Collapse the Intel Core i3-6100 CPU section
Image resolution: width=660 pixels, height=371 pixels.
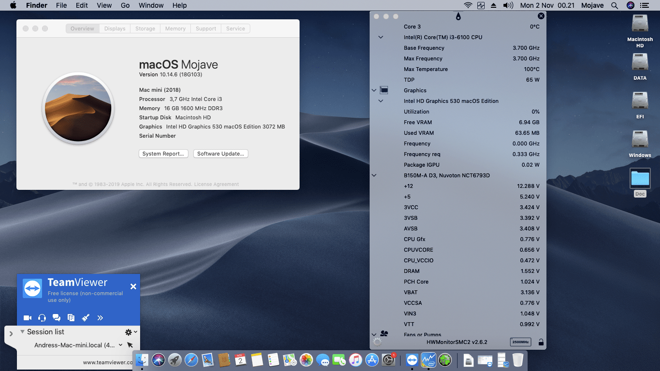tap(381, 37)
